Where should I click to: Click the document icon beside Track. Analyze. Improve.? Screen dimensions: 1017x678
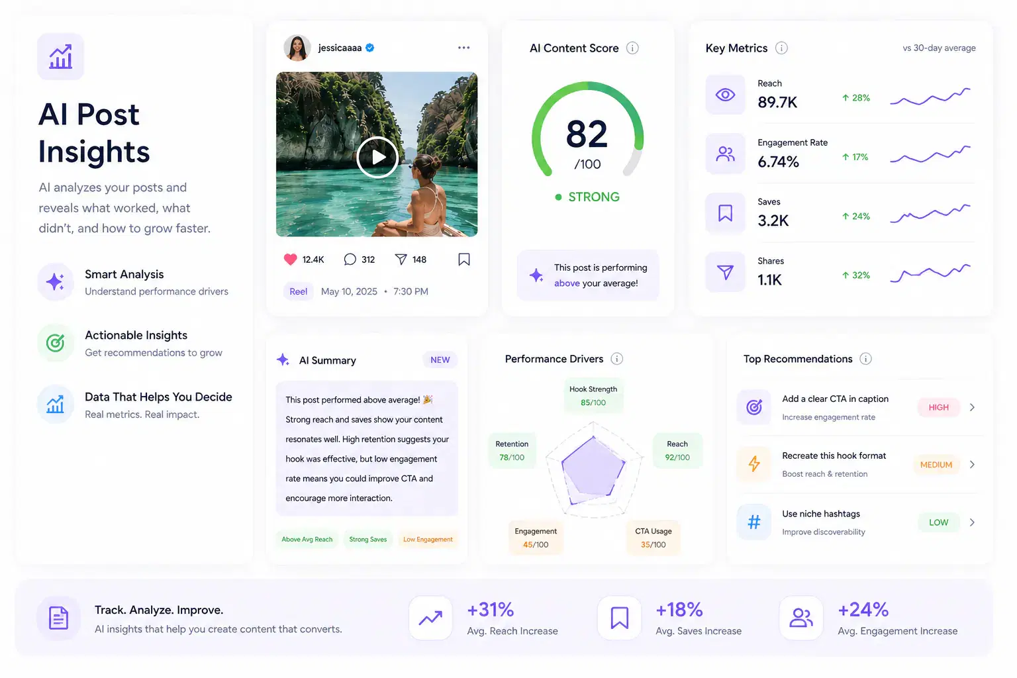click(x=59, y=618)
